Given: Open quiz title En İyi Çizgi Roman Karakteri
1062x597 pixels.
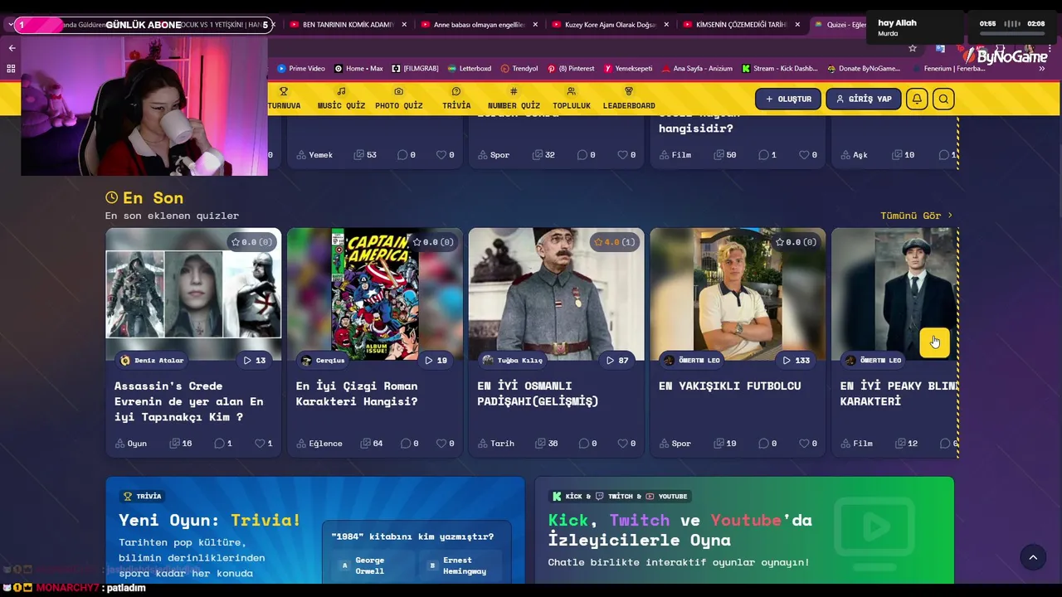Looking at the screenshot, I should pos(357,393).
